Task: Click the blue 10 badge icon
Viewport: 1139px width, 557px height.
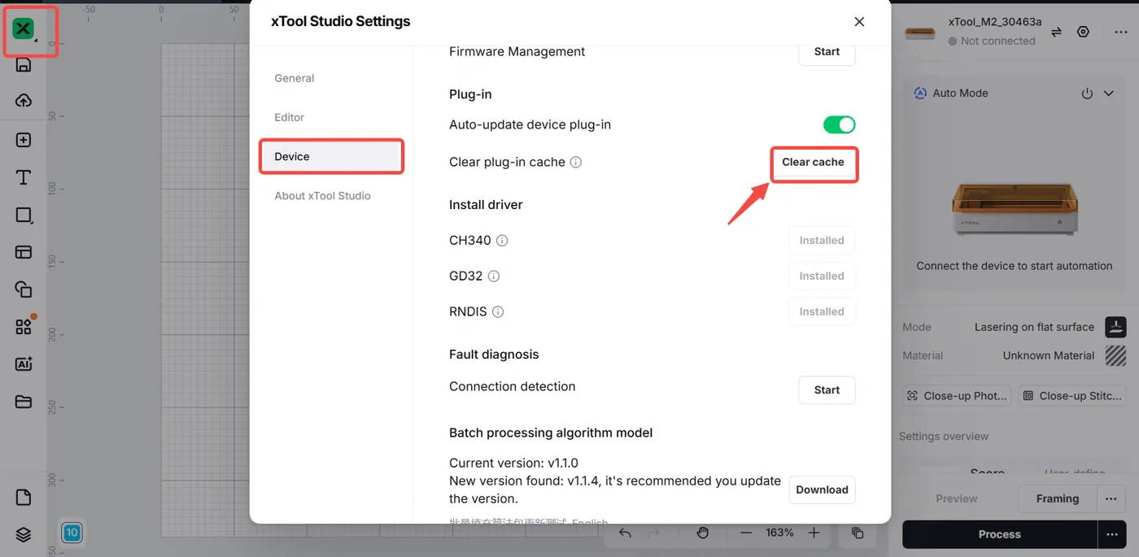Action: [72, 533]
